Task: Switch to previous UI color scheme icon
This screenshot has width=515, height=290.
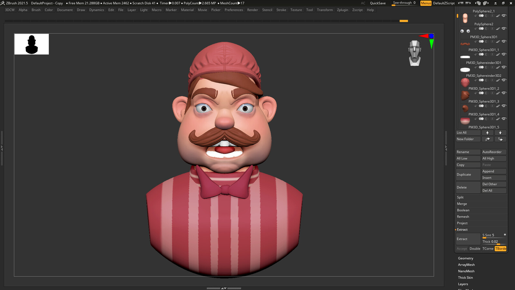Action: coord(478,3)
